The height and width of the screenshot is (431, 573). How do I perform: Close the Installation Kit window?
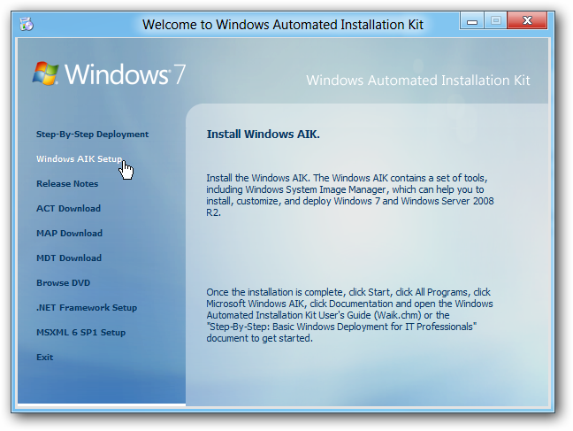(527, 20)
